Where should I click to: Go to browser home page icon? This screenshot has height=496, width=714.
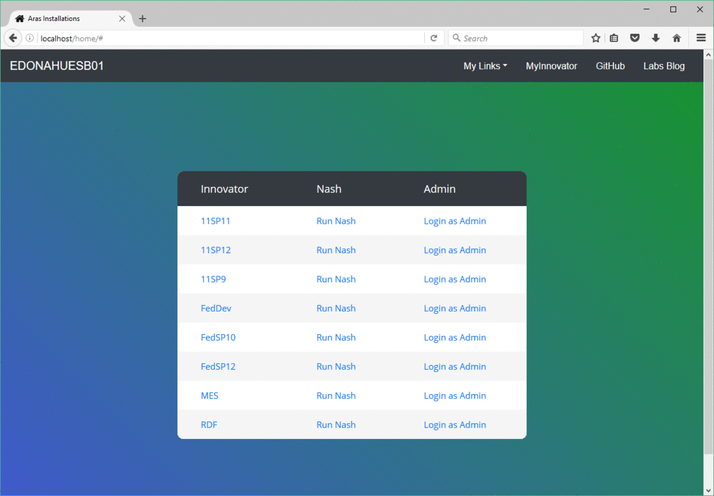[x=677, y=38]
